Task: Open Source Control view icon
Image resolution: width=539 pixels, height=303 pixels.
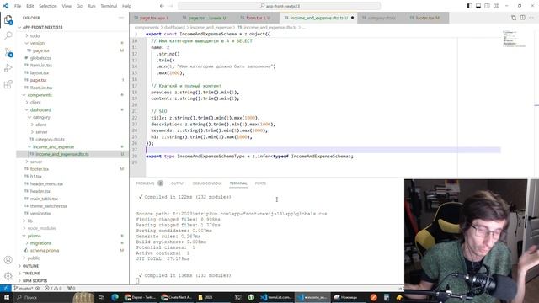Action: pyautogui.click(x=8, y=52)
